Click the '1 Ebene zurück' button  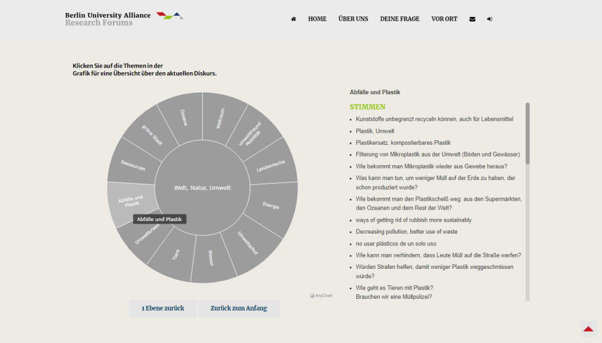point(162,308)
